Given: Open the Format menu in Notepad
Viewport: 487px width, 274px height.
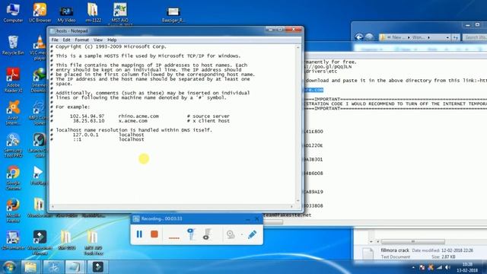Looking at the screenshot, I should (x=81, y=40).
